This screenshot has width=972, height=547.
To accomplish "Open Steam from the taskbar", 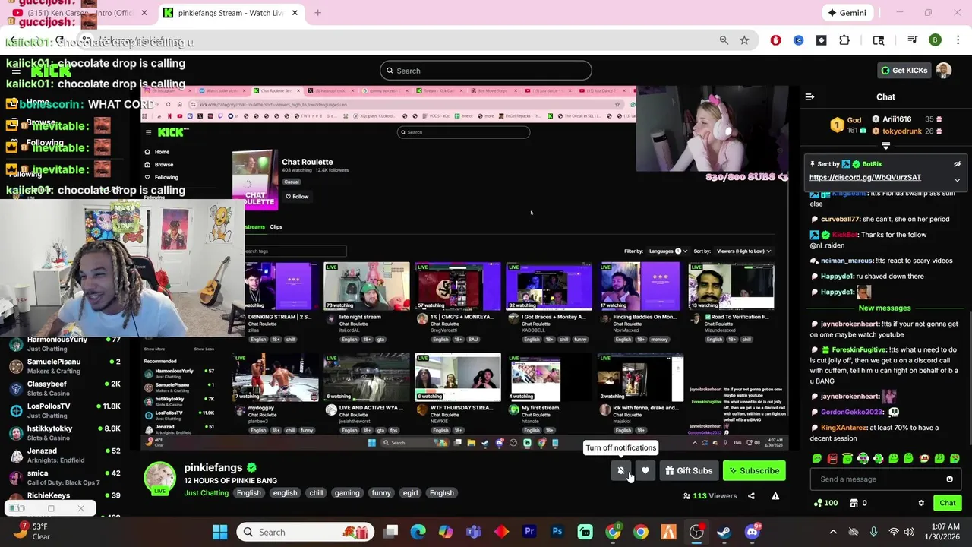I will point(724,533).
